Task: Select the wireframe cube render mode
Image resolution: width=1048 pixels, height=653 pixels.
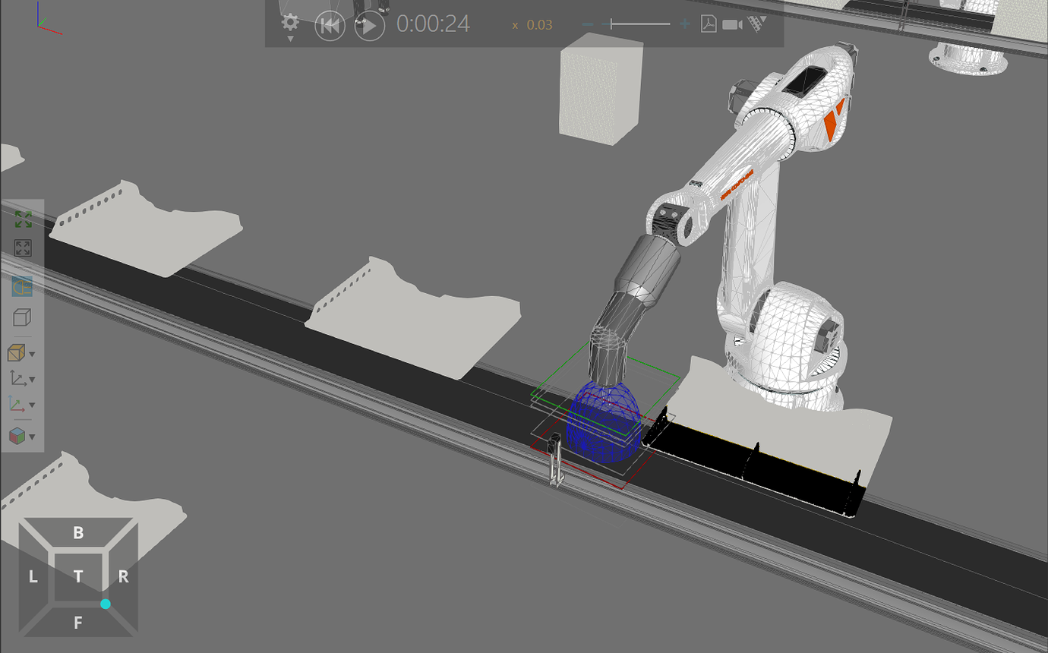Action: 22,317
